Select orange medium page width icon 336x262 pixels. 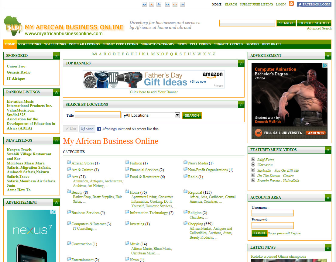click(x=175, y=4)
